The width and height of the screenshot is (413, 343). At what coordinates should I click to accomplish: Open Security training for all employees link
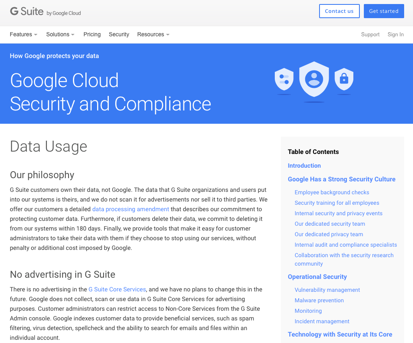337,203
